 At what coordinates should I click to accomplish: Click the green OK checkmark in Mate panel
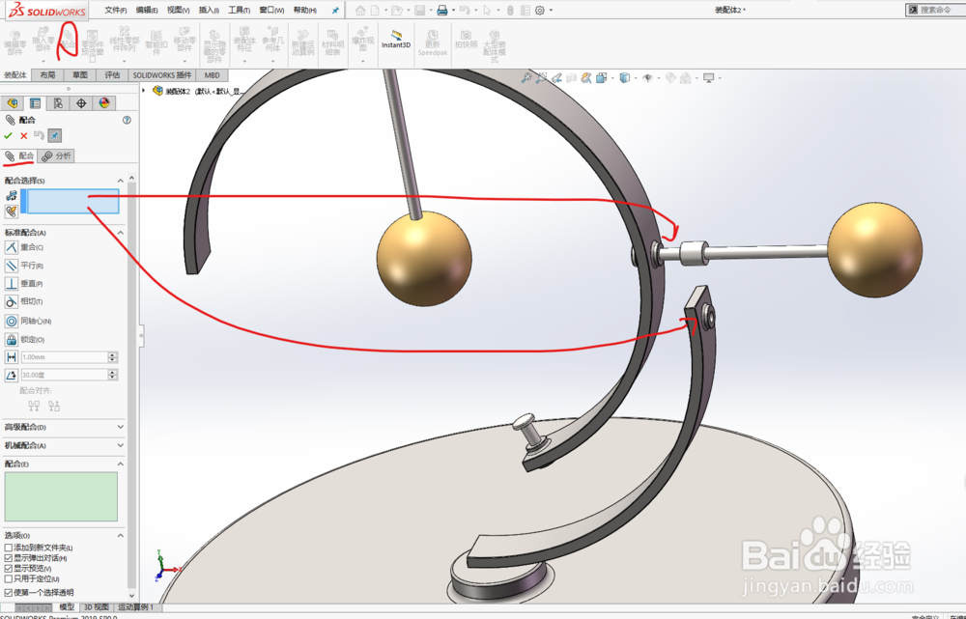pos(8,135)
